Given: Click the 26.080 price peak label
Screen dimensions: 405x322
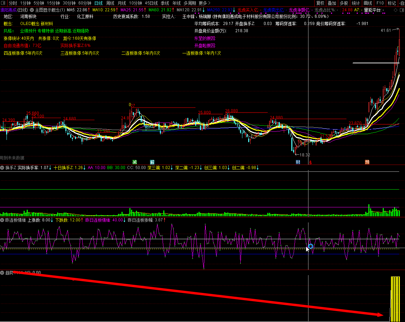Looking at the screenshot, I should click(231, 111).
